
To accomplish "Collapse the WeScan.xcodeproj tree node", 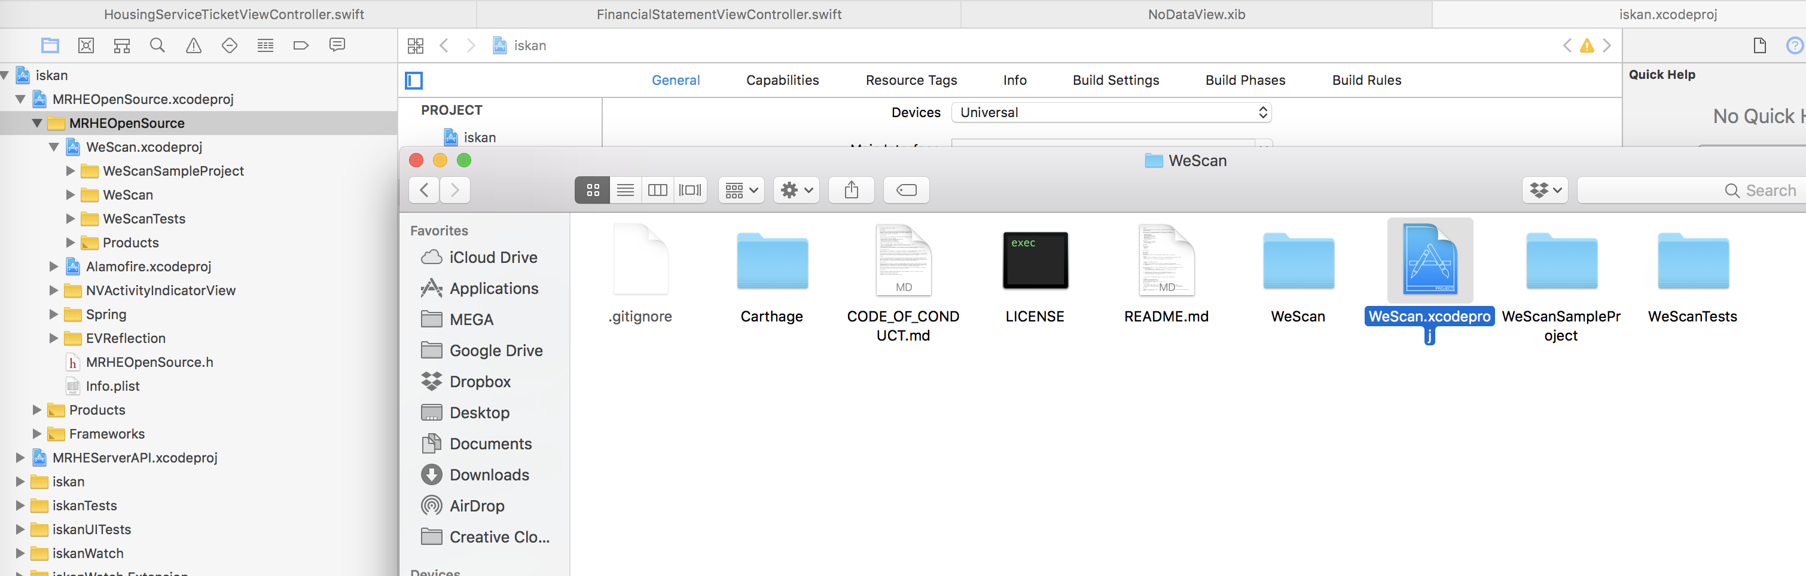I will 54,147.
